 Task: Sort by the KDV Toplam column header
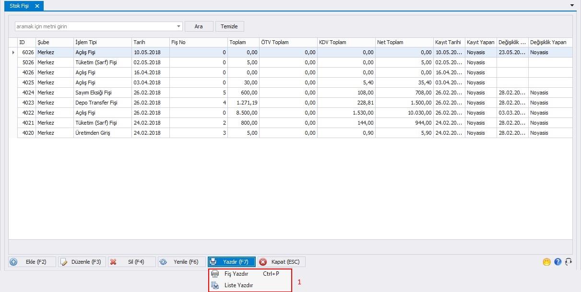coord(346,42)
